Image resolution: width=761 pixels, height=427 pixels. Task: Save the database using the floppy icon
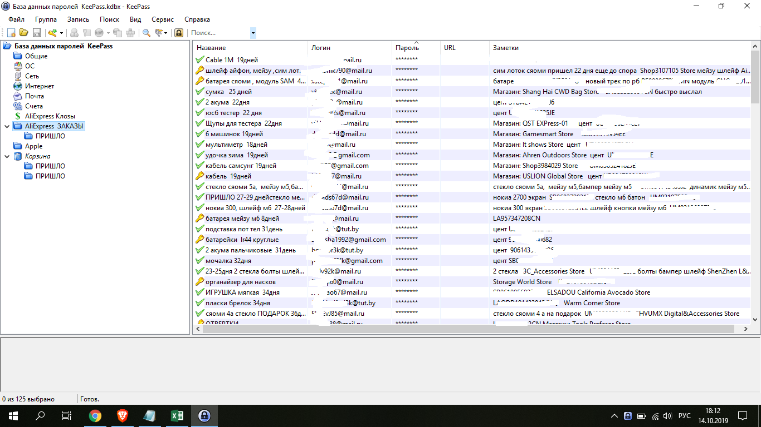(37, 33)
